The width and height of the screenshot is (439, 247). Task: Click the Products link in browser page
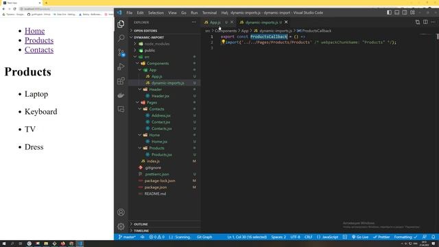tap(39, 40)
